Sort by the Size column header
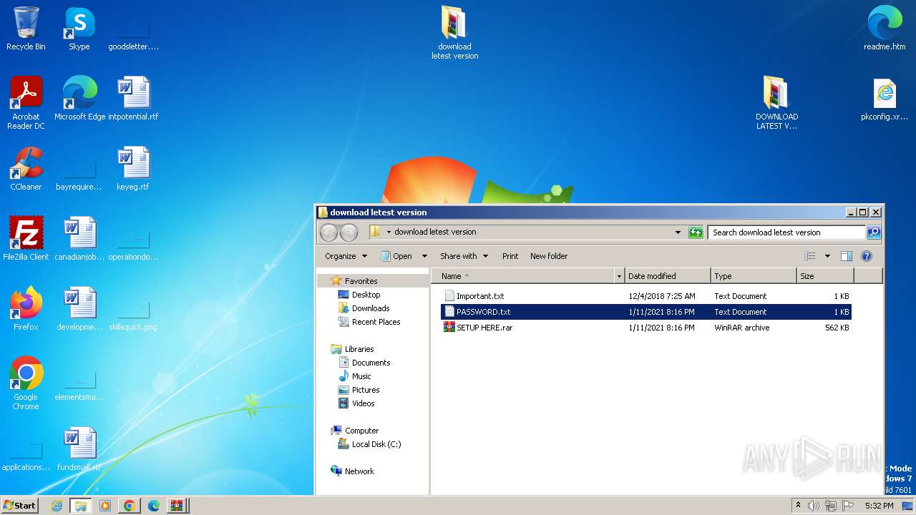Screen dimensions: 916x515 825,276
